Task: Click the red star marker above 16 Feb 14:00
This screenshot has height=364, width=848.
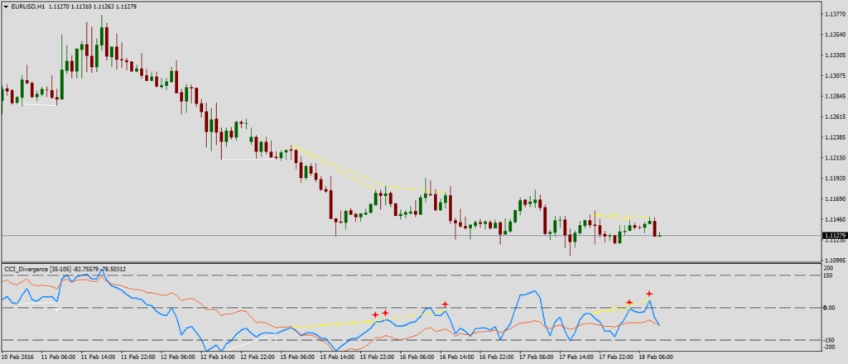Action: pyautogui.click(x=445, y=304)
